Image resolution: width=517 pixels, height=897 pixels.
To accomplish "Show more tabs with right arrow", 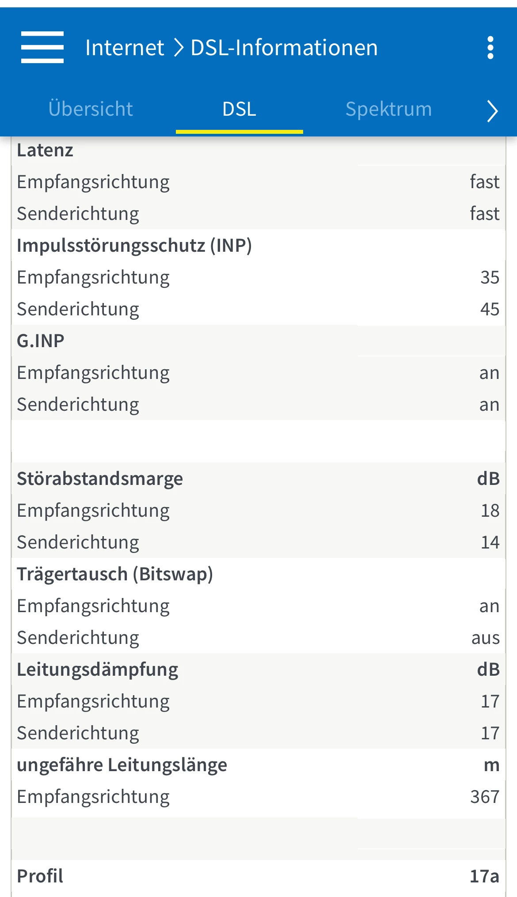I will coord(492,110).
